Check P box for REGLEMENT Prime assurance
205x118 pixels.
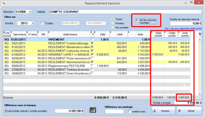(92, 58)
